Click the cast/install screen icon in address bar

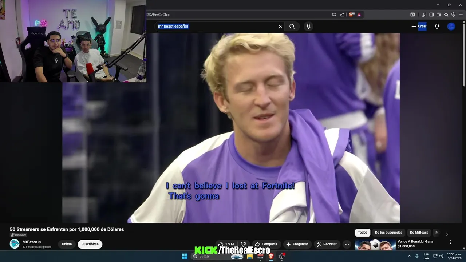tap(334, 15)
